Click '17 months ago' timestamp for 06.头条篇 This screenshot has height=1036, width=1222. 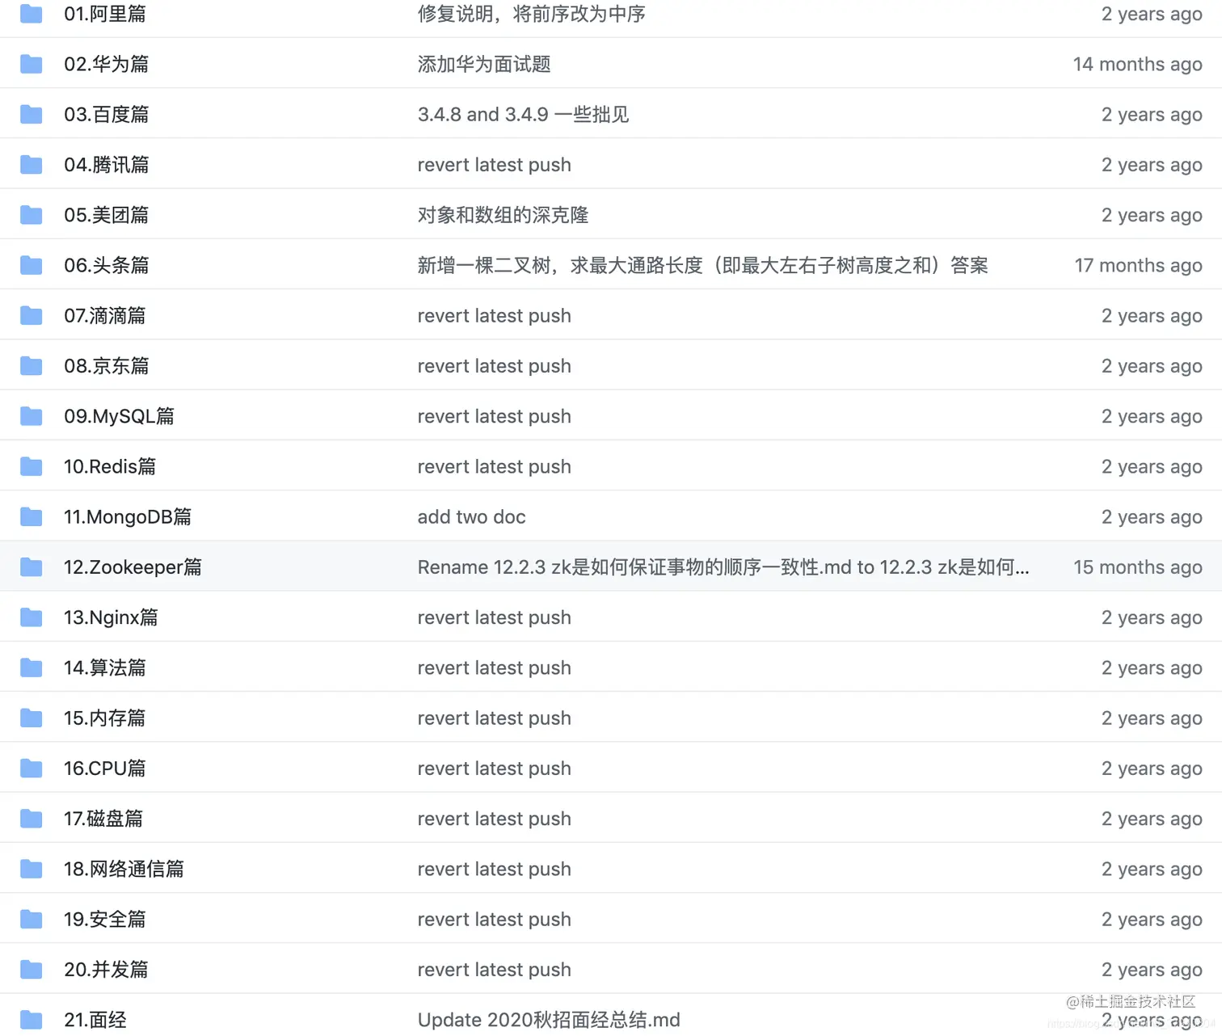coord(1138,265)
